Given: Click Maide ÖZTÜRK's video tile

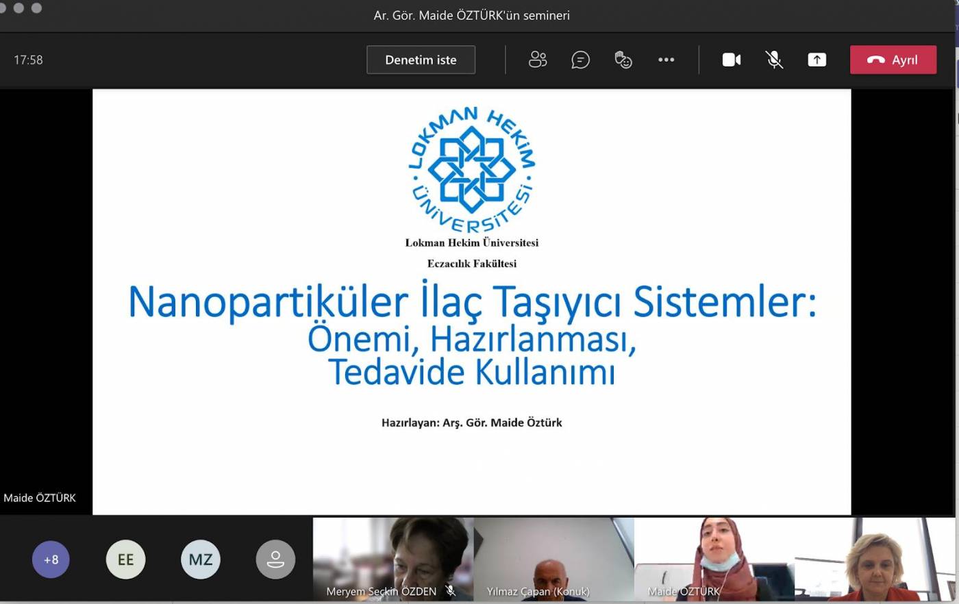Looking at the screenshot, I should [714, 559].
